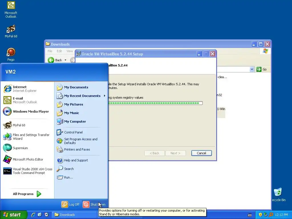
Task: Click the security shield tray icon
Action: pos(260,215)
